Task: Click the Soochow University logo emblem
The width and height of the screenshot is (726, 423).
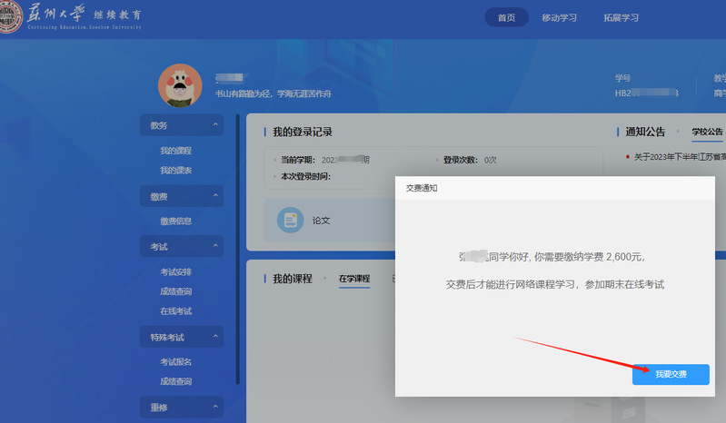Action: pos(11,18)
